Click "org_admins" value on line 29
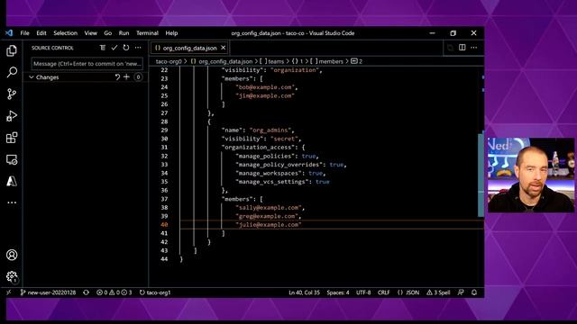The width and height of the screenshot is (577, 324). [x=270, y=130]
